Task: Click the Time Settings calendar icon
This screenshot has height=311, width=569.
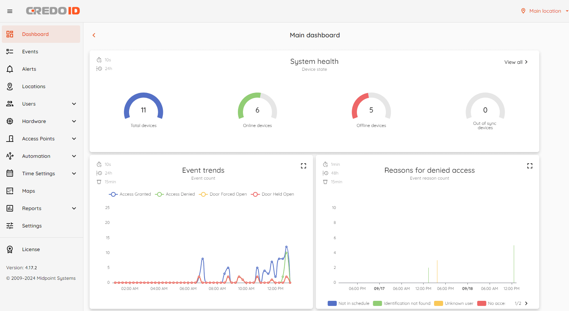Action: point(10,173)
